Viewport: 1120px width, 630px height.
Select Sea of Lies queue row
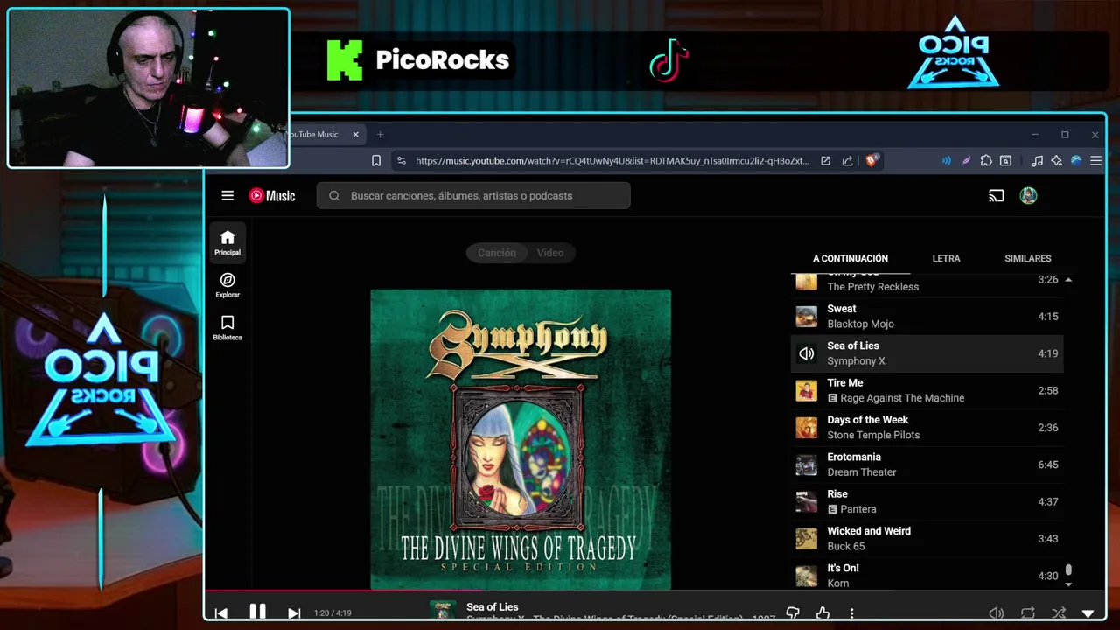(x=927, y=353)
